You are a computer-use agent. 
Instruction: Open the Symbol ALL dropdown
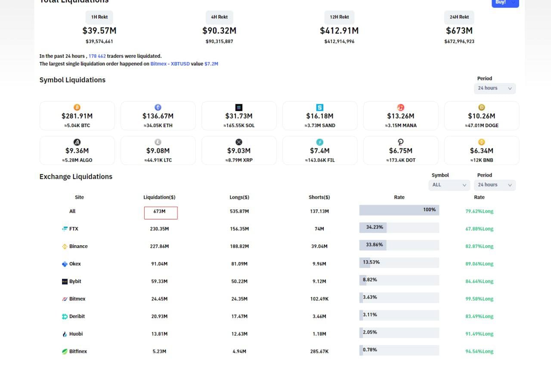[x=449, y=185]
